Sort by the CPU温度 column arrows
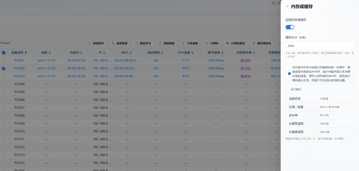 pos(192,53)
